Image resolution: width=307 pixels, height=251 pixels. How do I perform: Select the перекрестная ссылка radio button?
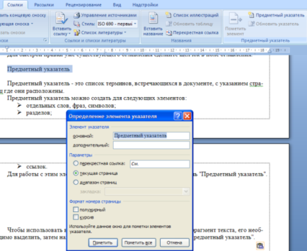75,163
